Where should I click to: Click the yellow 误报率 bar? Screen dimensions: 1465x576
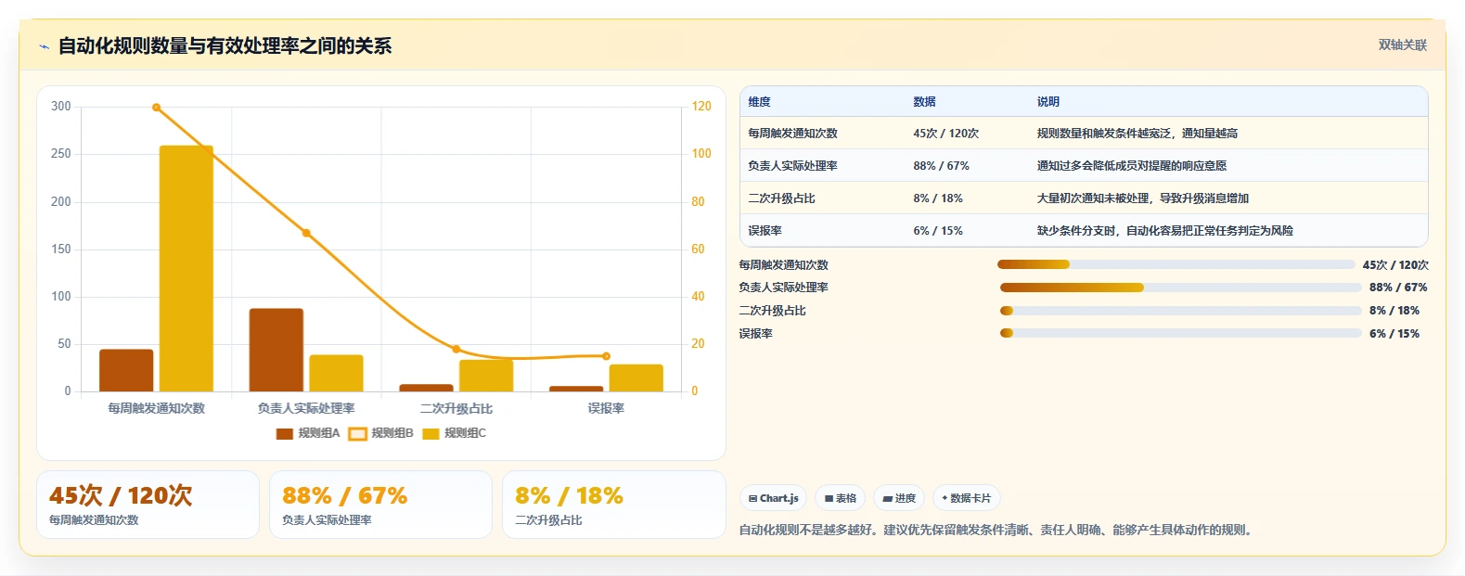(x=636, y=378)
